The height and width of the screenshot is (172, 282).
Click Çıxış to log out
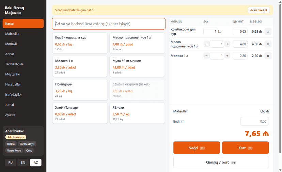tap(29, 151)
